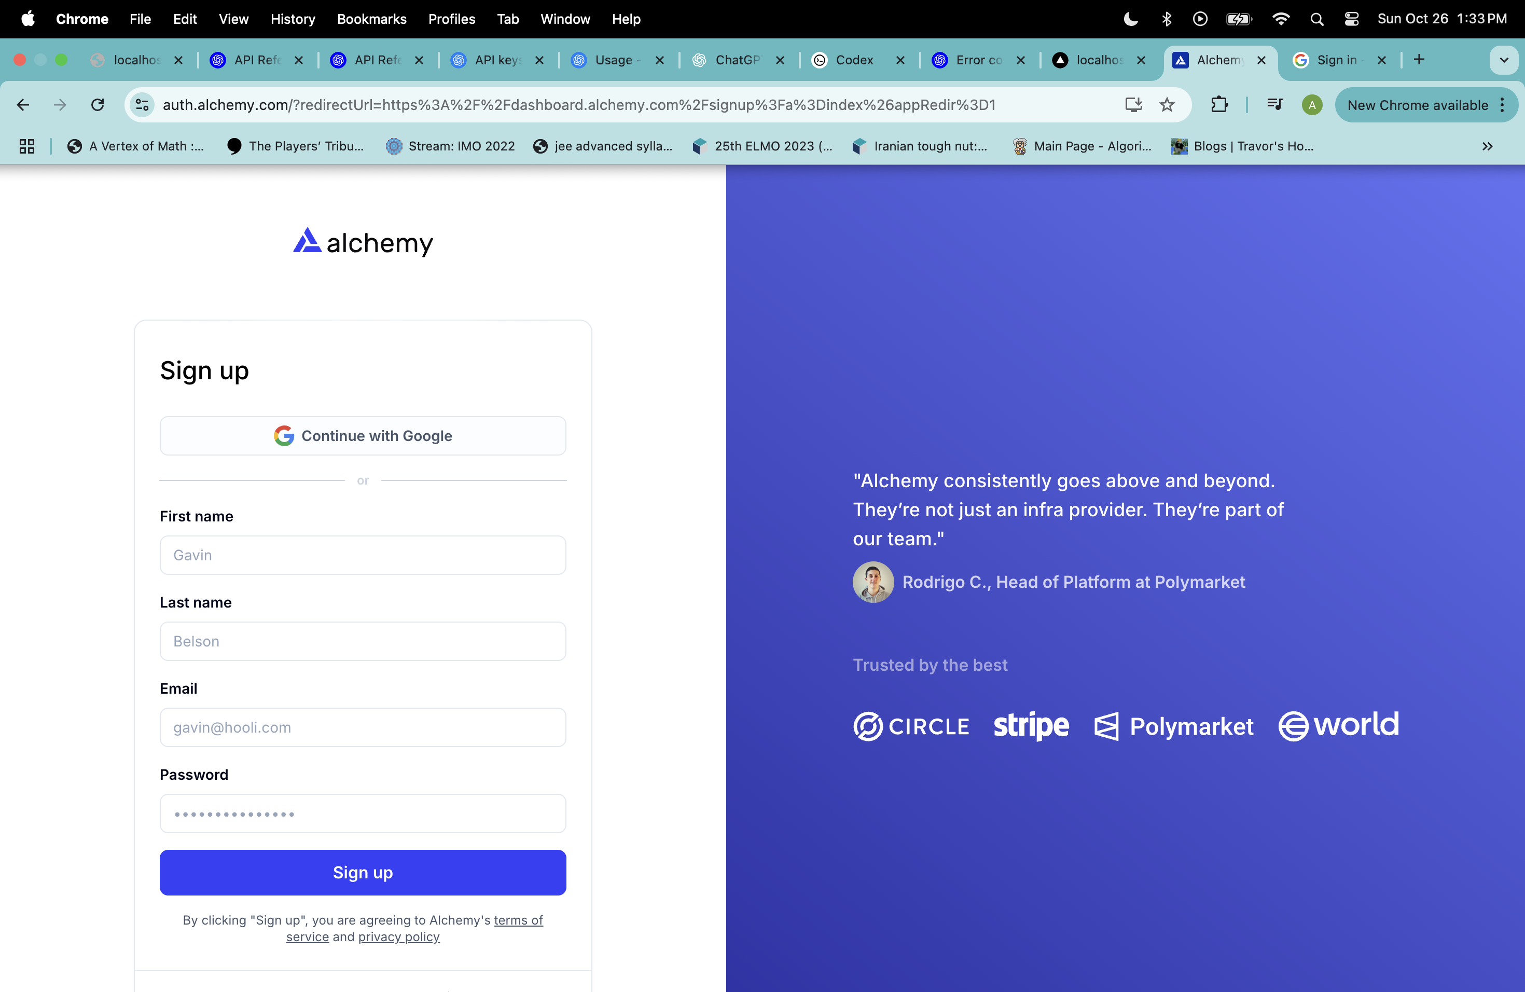
Task: Open Chrome three-dot menu
Action: [x=1502, y=105]
